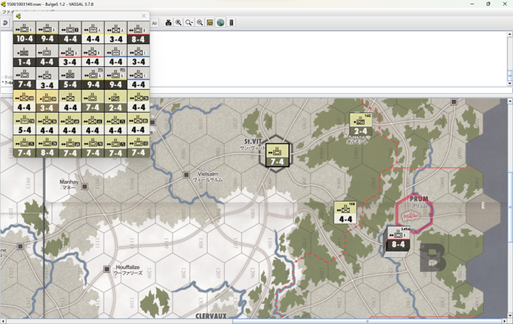Select the 1-4 counter in the palette
The image size is (513, 324).
25,55
